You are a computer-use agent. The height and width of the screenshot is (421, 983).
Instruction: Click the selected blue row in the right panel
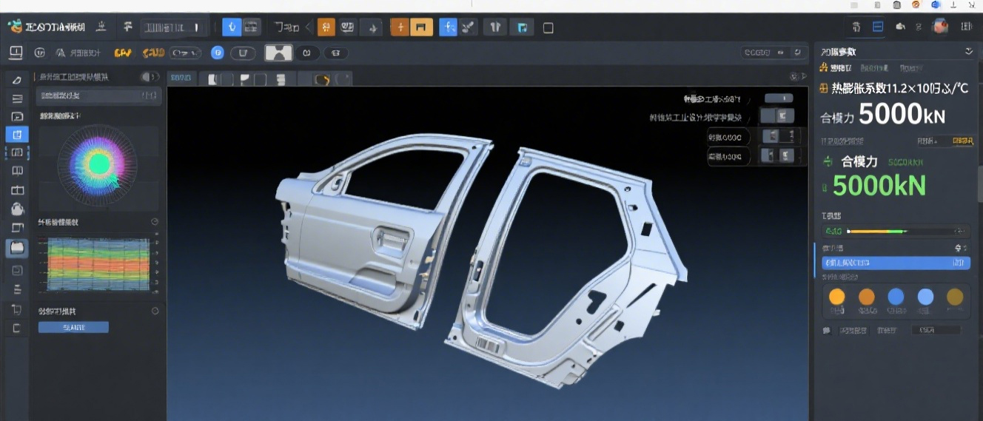[x=893, y=263]
